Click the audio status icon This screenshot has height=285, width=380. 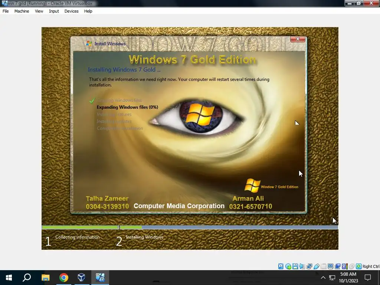pyautogui.click(x=302, y=266)
